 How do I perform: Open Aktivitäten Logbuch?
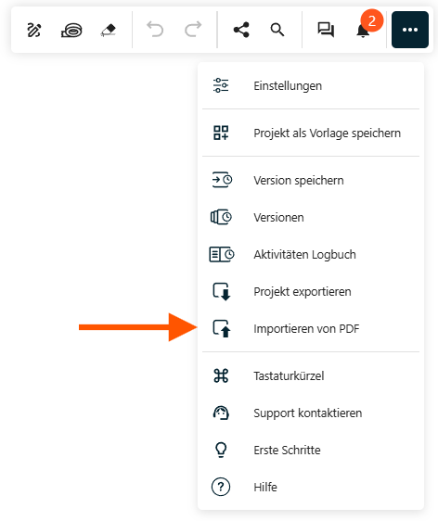point(311,255)
